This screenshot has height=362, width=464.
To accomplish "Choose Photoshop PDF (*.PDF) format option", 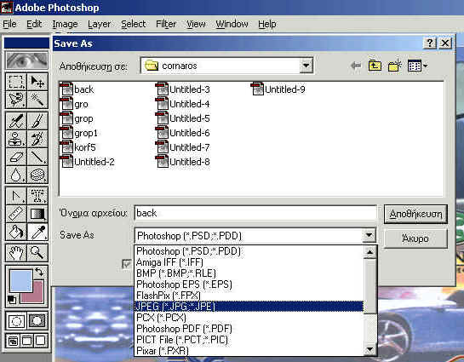I will [249, 329].
